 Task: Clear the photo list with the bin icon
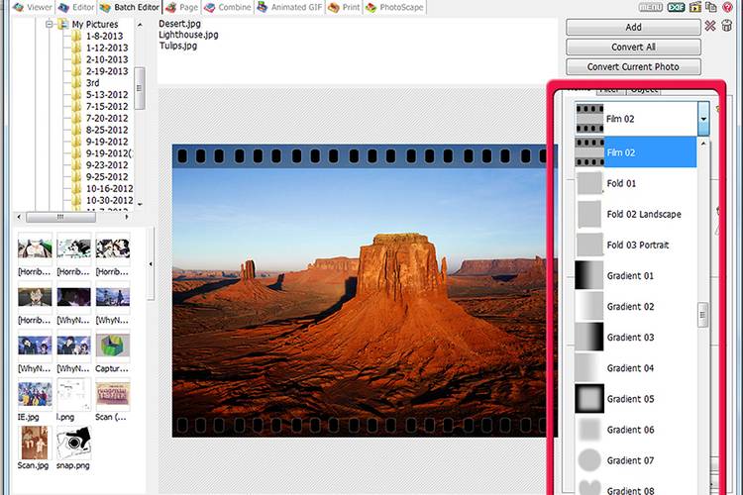[727, 26]
